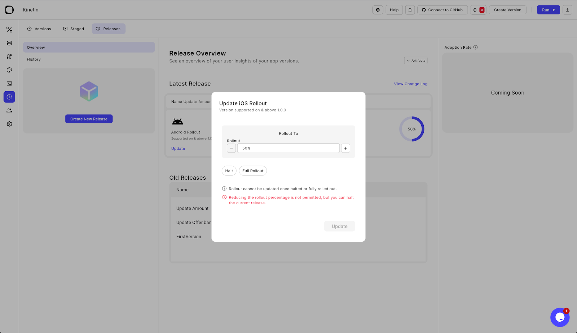Increase rollout with the plus stepper

345,148
